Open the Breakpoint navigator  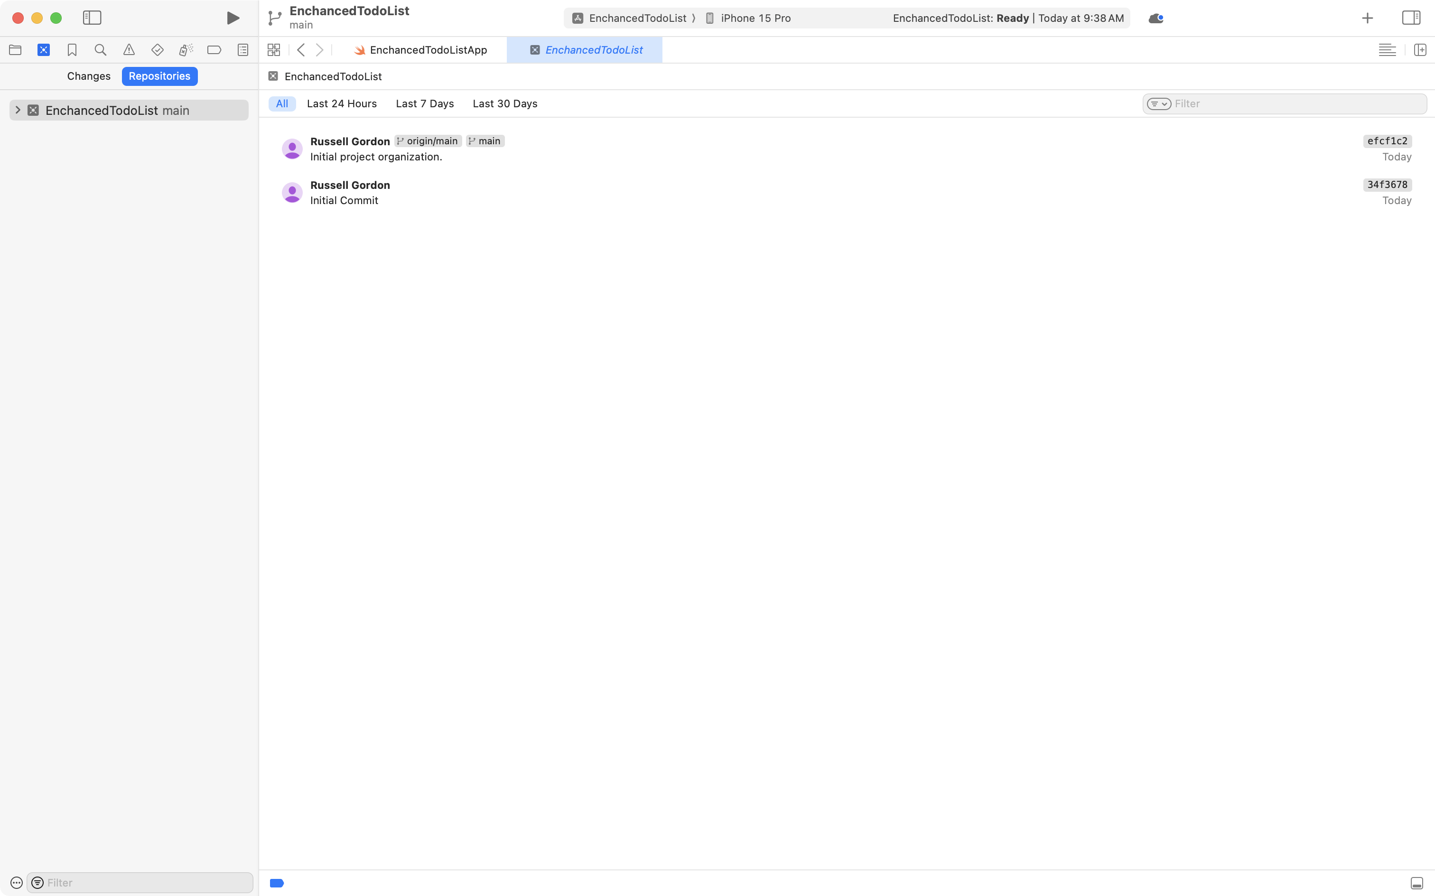click(x=214, y=50)
